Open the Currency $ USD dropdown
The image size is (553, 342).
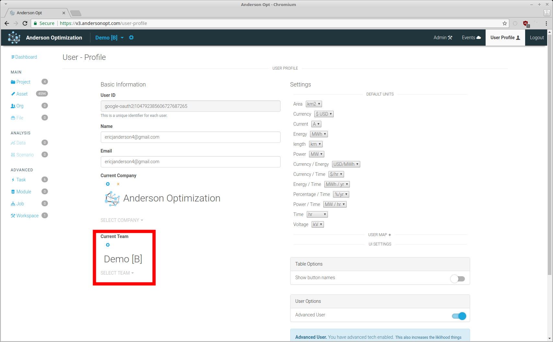click(x=324, y=114)
